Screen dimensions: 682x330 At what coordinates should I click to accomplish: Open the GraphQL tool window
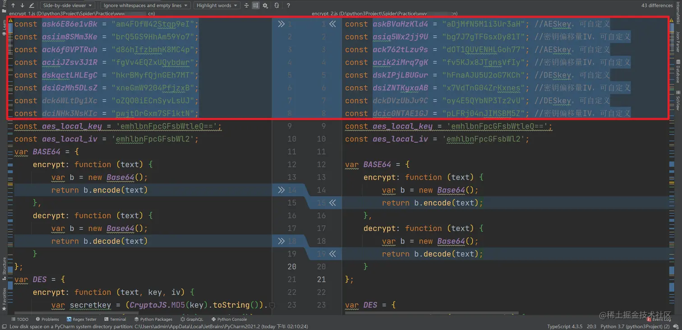[x=191, y=319]
